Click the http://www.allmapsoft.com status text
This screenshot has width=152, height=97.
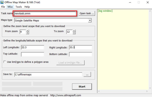coord(66,95)
